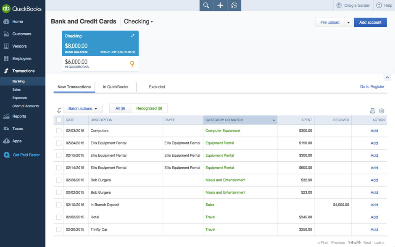Image resolution: width=395 pixels, height=247 pixels.
Task: Add the In Branch Deposit transaction
Action: (x=374, y=205)
